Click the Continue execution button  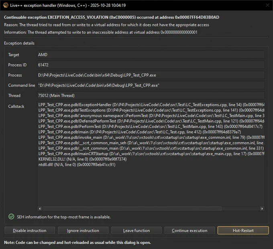pos(189,231)
